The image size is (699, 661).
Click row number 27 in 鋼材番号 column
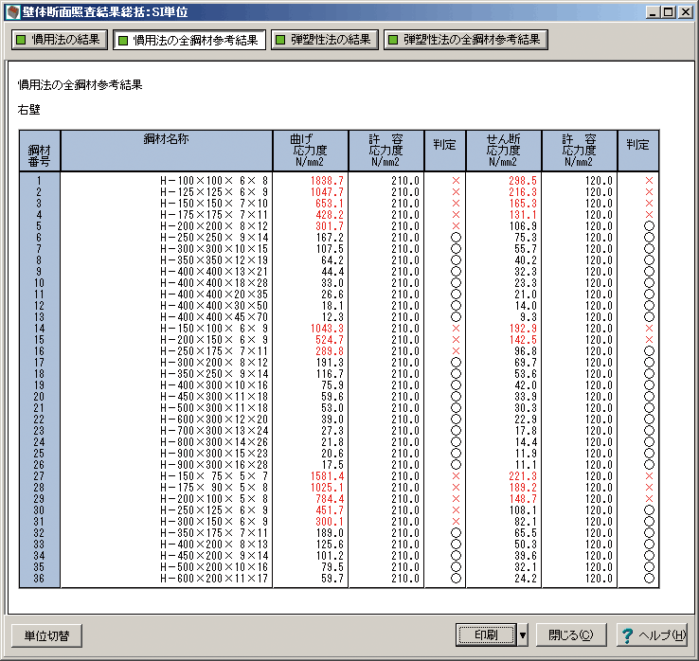pyautogui.click(x=39, y=476)
